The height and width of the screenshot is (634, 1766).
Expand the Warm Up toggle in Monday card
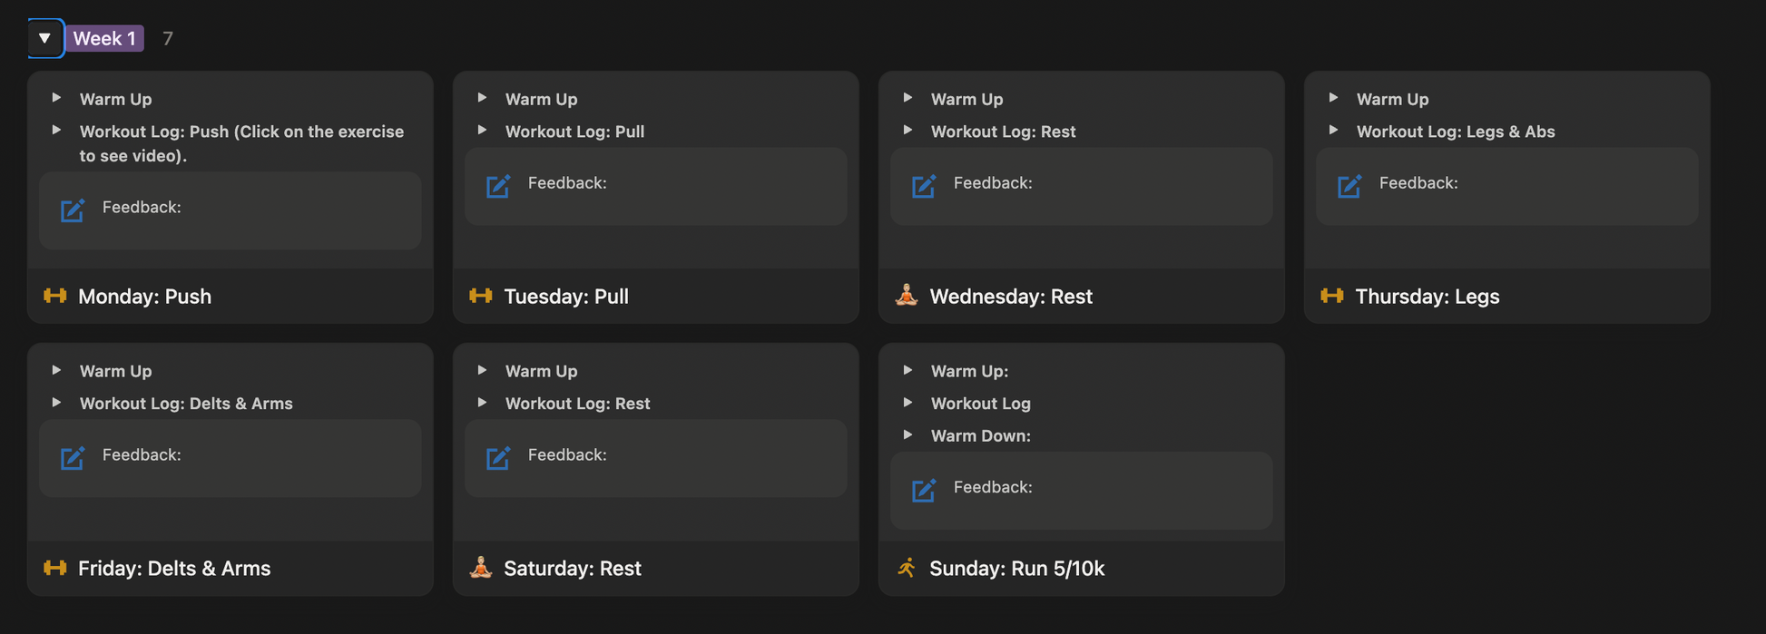pos(56,98)
